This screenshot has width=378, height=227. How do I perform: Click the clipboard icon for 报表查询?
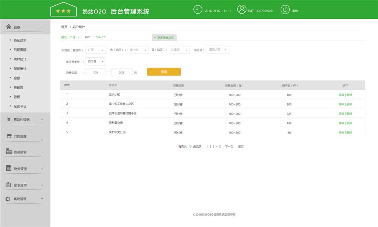[8, 185]
